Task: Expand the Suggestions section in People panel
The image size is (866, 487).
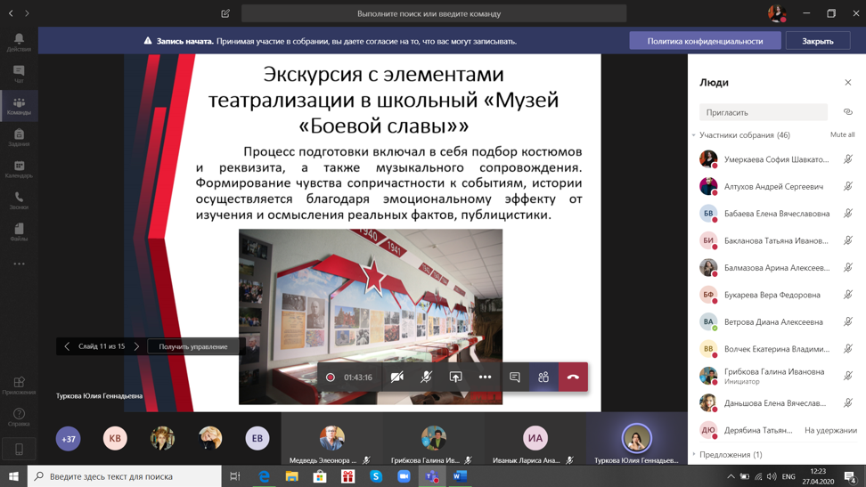Action: pyautogui.click(x=694, y=455)
